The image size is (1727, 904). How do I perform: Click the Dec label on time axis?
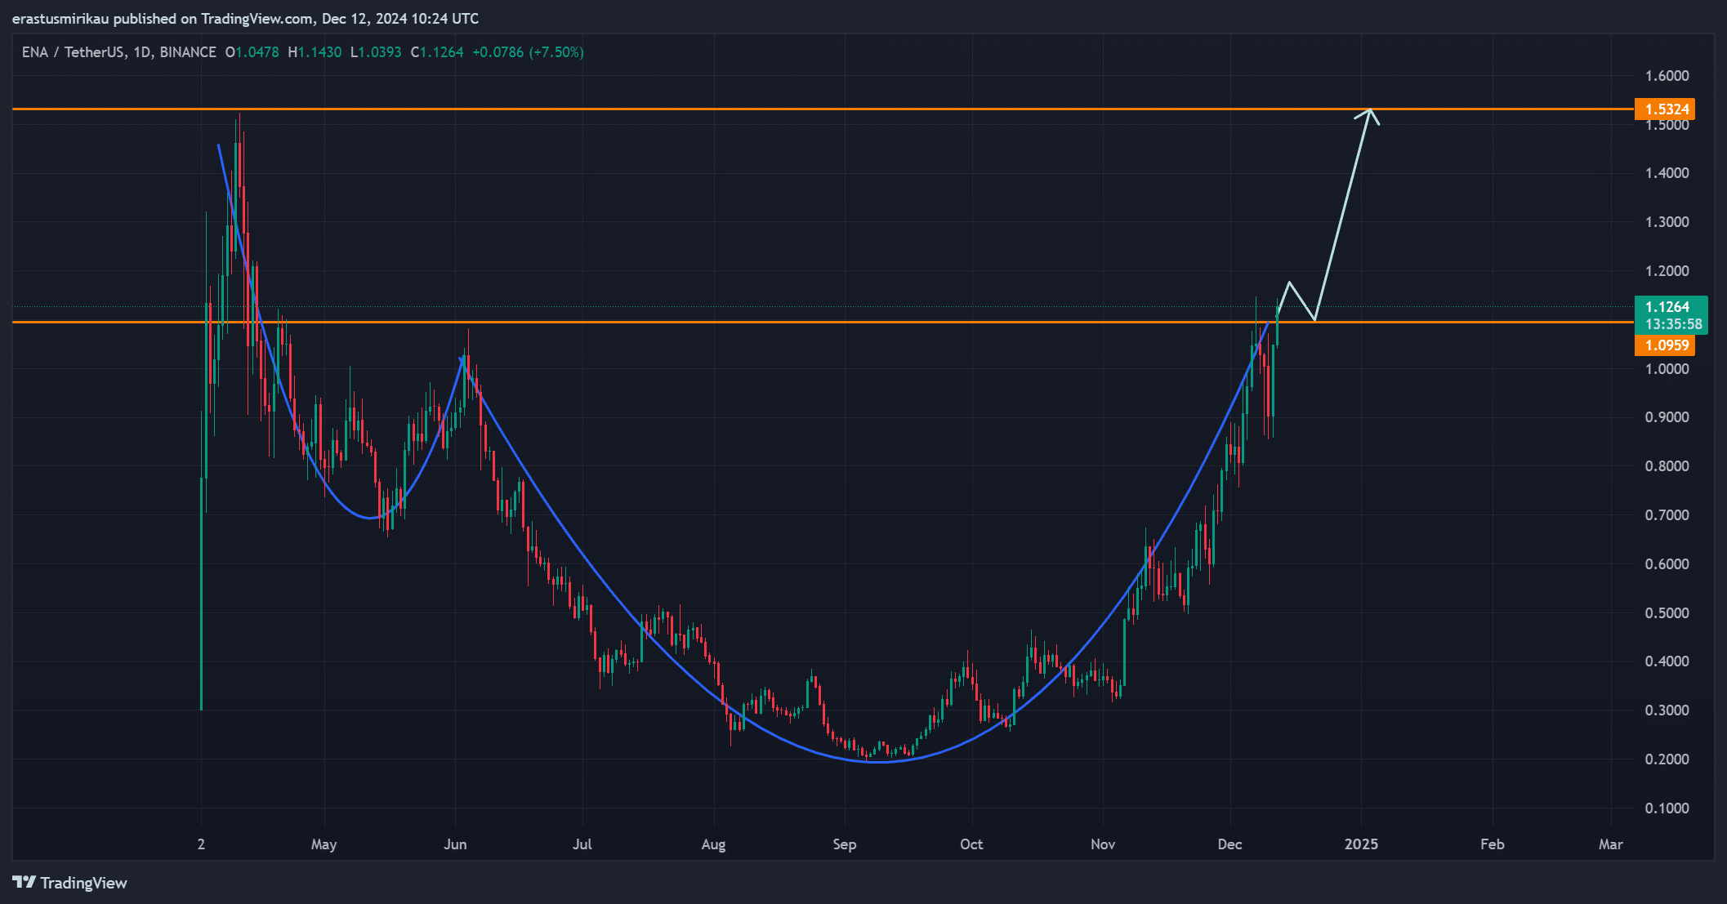(x=1229, y=844)
